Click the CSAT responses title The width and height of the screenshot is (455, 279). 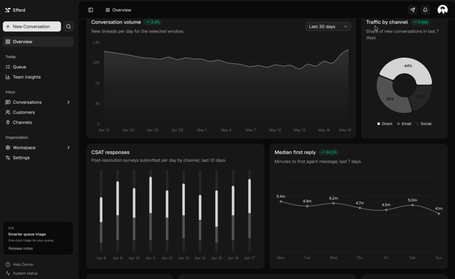click(x=110, y=153)
